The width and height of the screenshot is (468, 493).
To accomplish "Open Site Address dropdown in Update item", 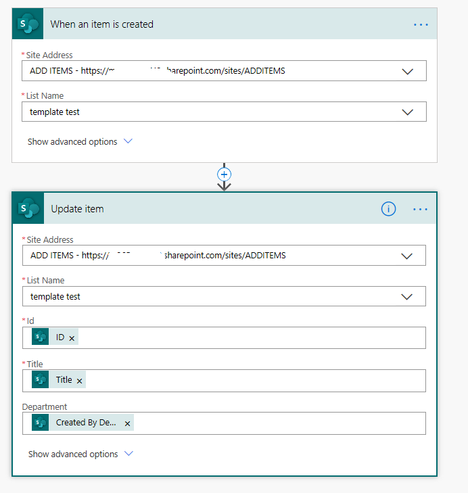I will click(407, 256).
